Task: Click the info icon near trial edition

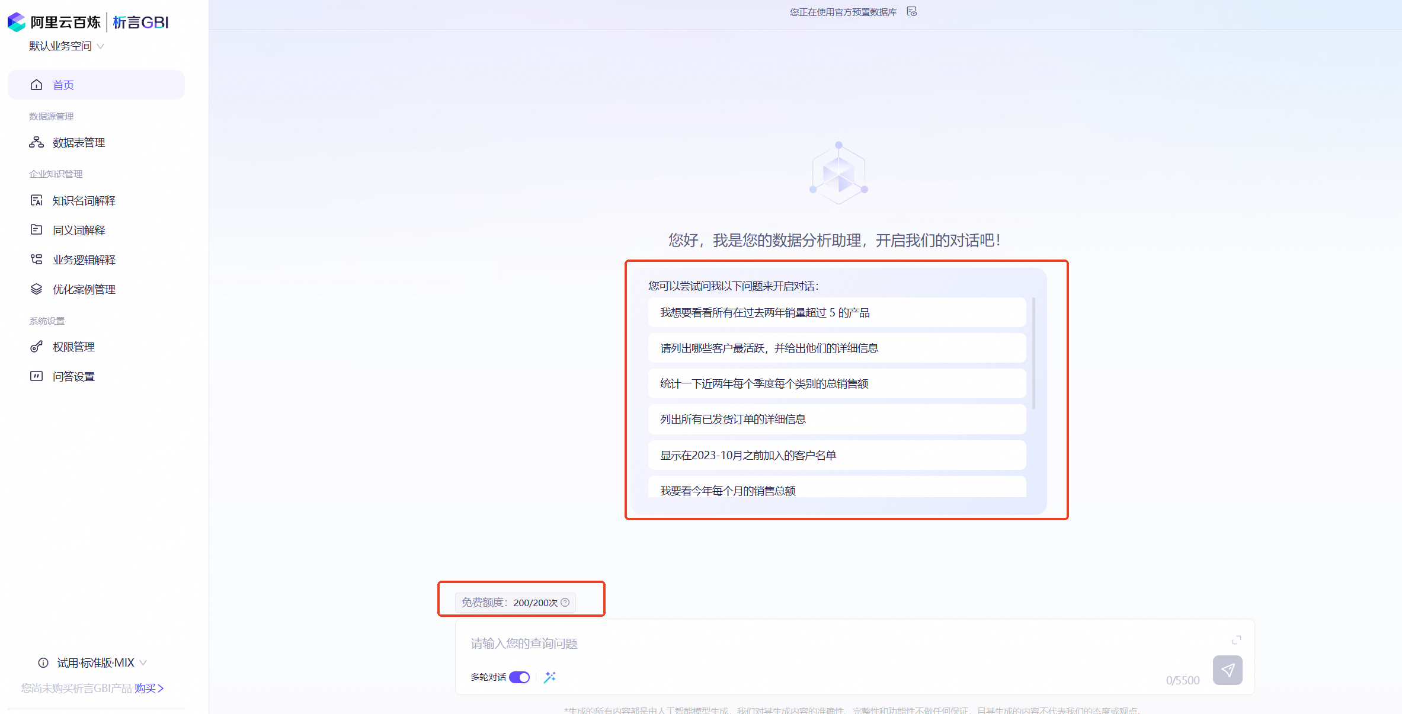Action: (x=43, y=662)
